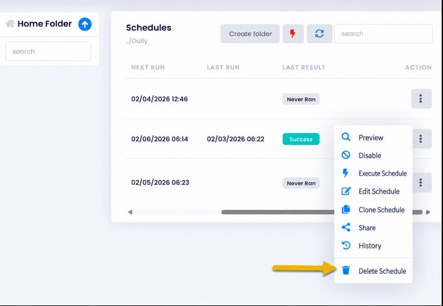This screenshot has width=443, height=306.
Task: Click the LAST RESULT column header
Action: tap(303, 68)
